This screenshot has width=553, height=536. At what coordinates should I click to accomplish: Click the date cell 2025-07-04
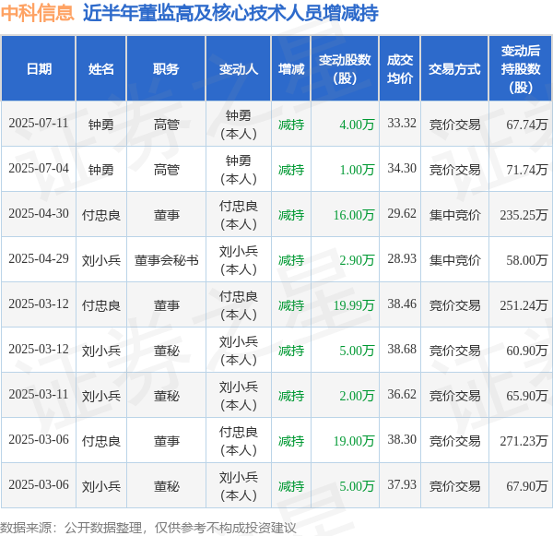[x=39, y=169]
